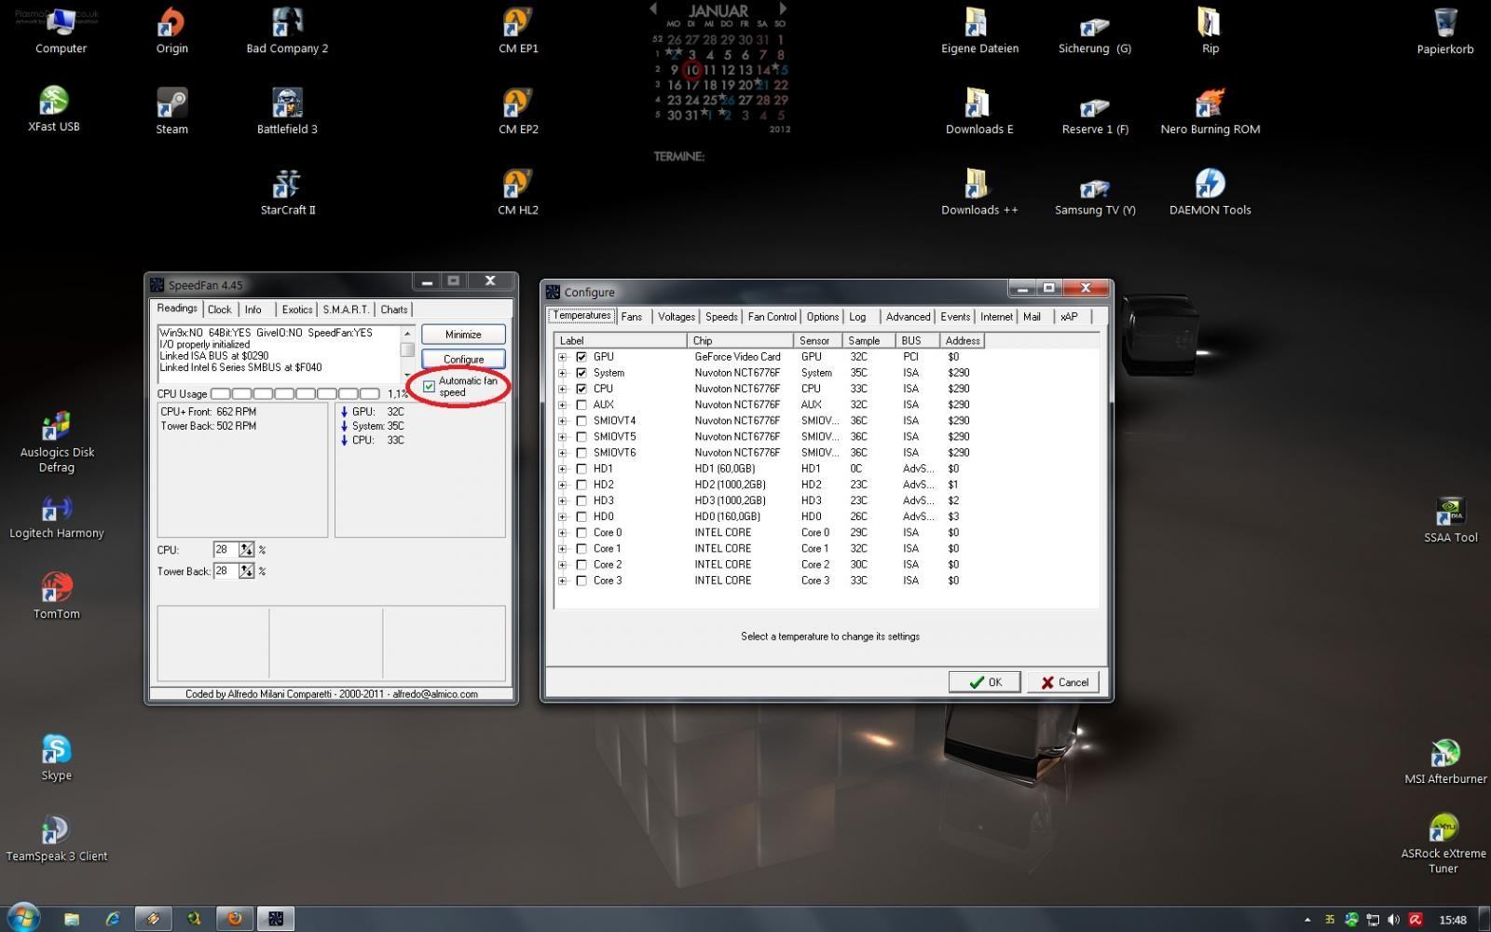Launch TomTom desktop icon

tap(56, 596)
